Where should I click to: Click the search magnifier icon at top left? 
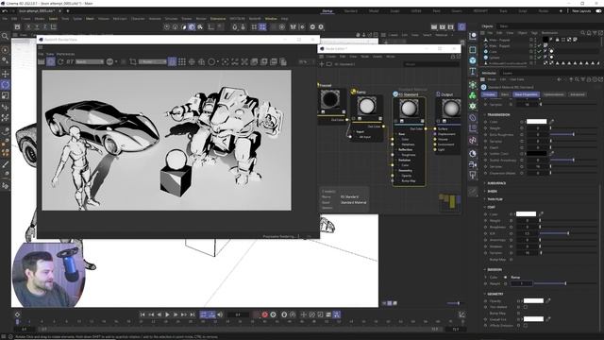coord(5,36)
